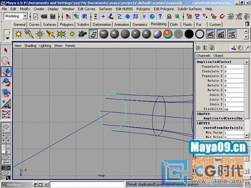
Task: Click the red magnet snap icon
Action: click(x=222, y=16)
